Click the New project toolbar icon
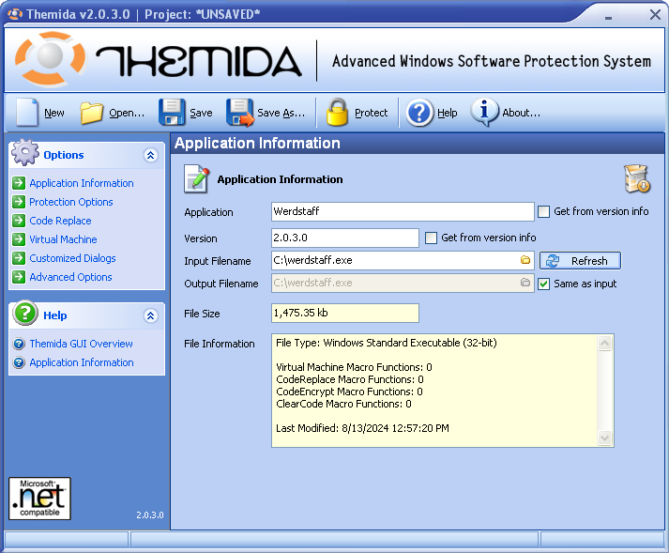The height and width of the screenshot is (553, 669). click(x=26, y=113)
